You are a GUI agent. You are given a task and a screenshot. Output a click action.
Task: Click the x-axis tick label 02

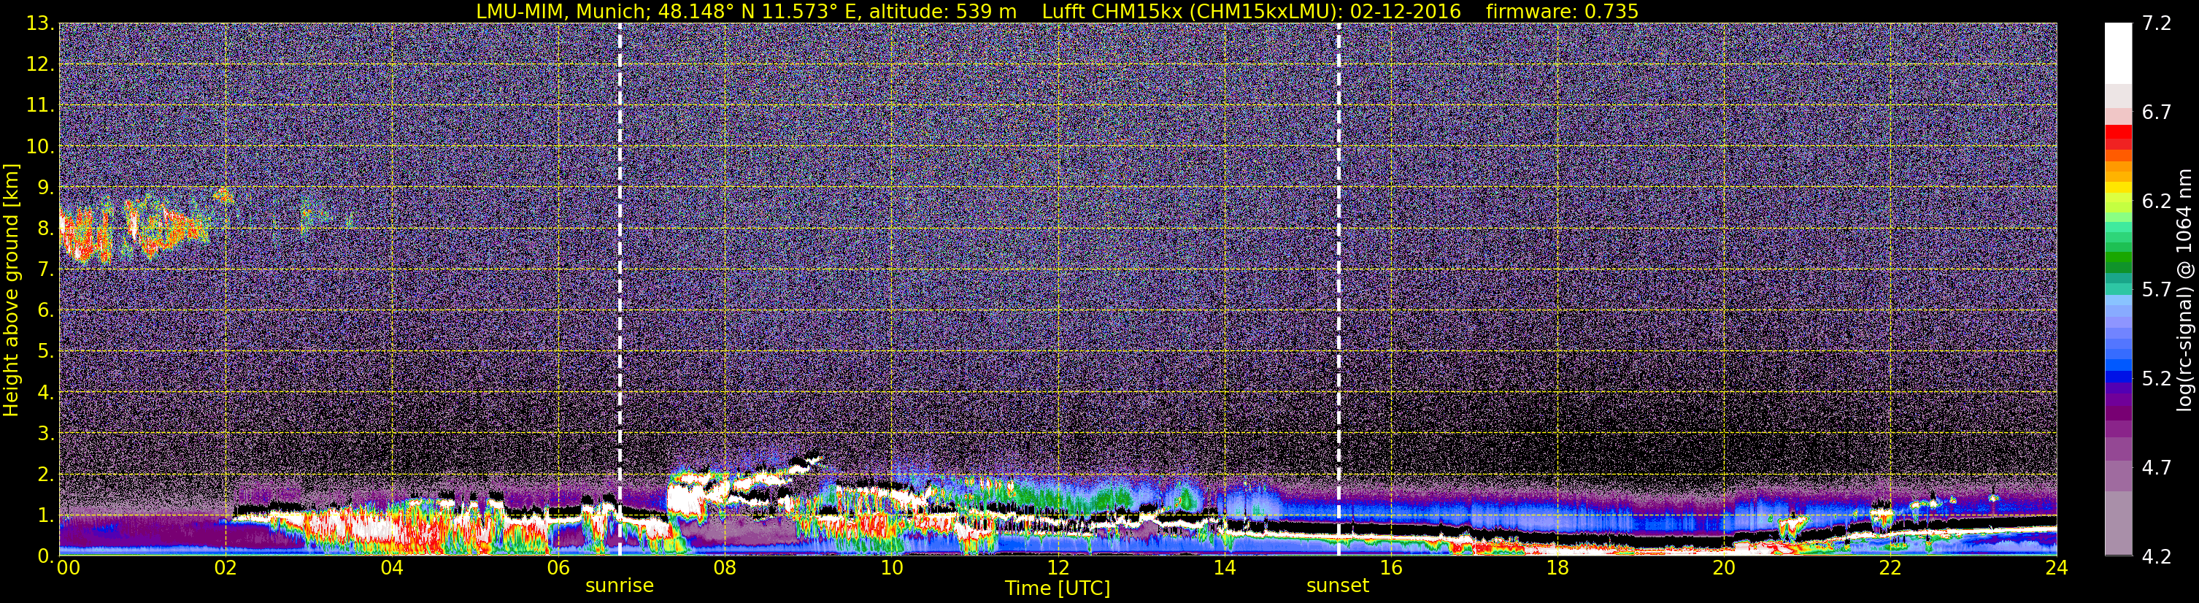click(226, 568)
